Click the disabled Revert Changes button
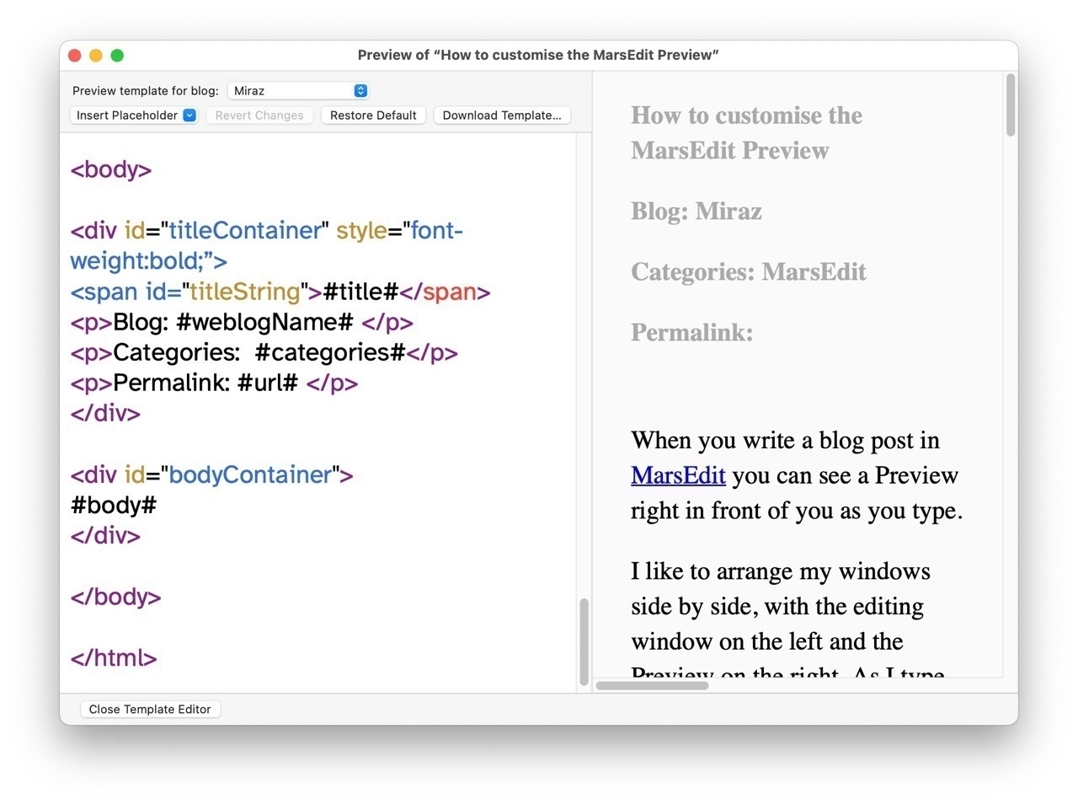Image resolution: width=1078 pixels, height=804 pixels. coord(259,115)
